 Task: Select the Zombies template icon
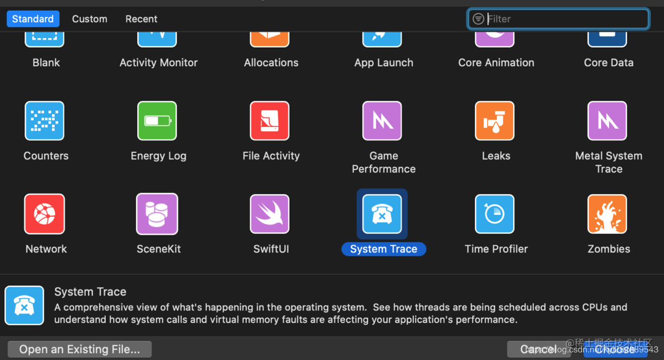click(608, 214)
